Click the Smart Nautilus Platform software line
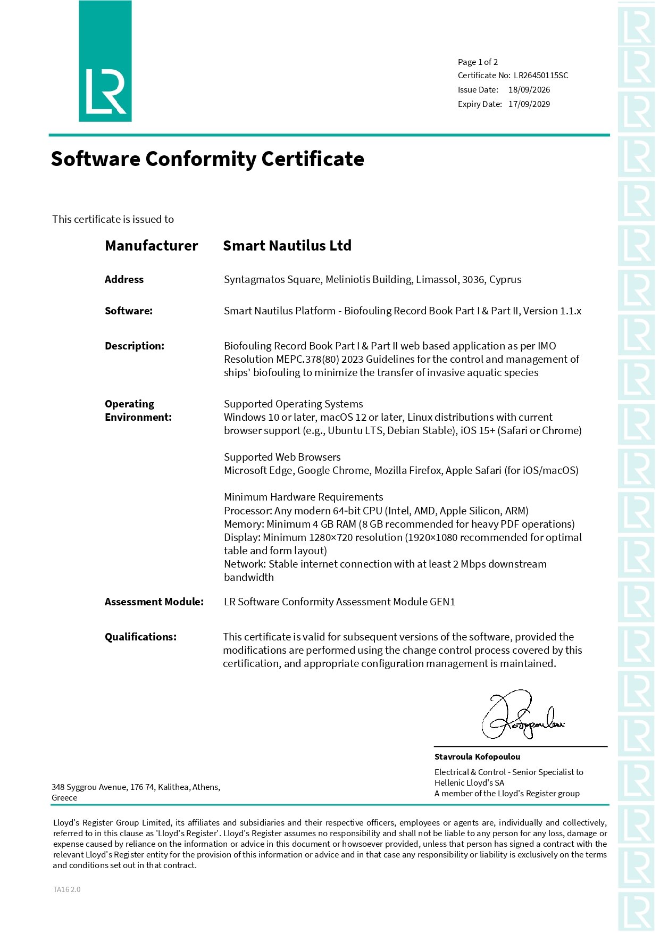The image size is (660, 933). (x=403, y=311)
